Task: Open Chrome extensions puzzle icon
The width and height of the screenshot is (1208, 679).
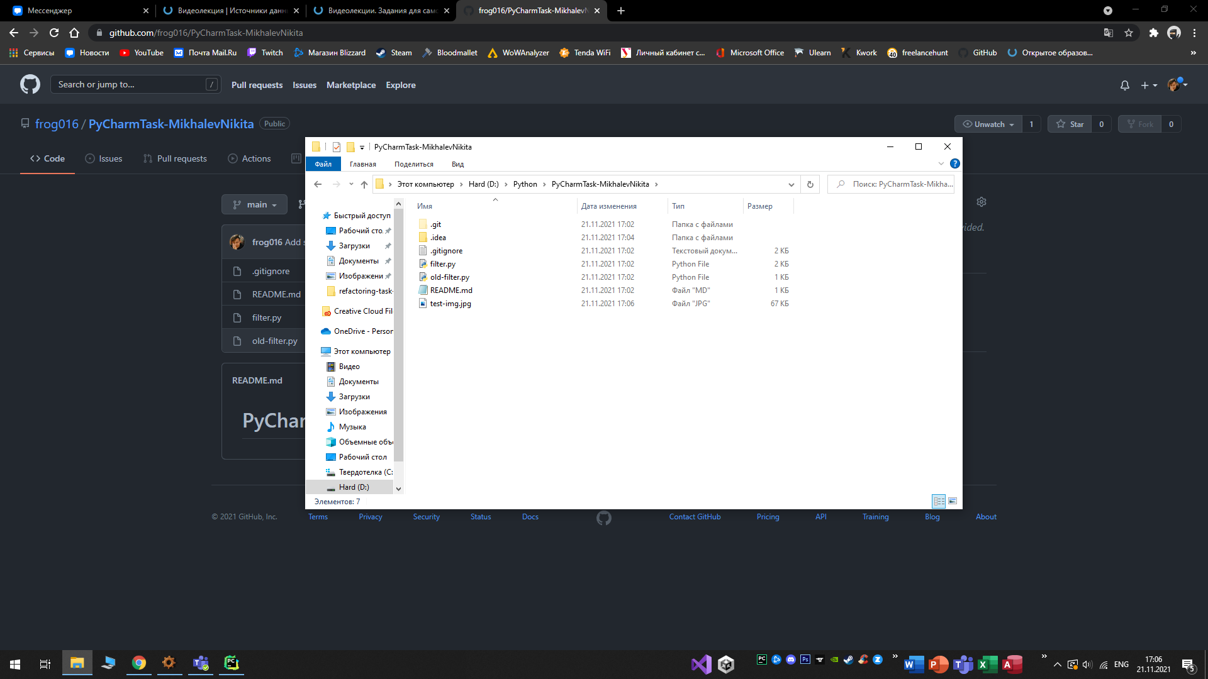Action: click(1153, 33)
